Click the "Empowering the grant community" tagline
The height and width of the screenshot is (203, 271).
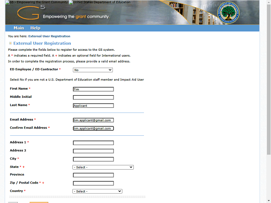point(76,16)
